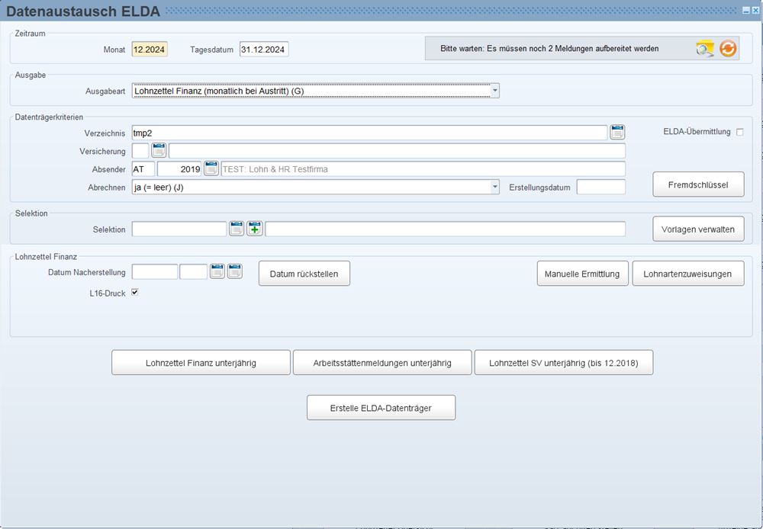The height and width of the screenshot is (529, 763).
Task: Click second Datum Nacherstellung input field
Action: [194, 272]
